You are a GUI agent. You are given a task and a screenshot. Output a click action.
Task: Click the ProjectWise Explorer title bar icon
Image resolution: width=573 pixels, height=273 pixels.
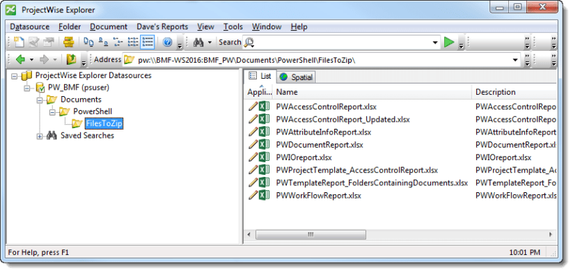pyautogui.click(x=12, y=10)
